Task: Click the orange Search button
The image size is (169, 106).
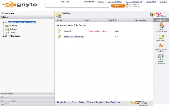Action: [x=118, y=6]
